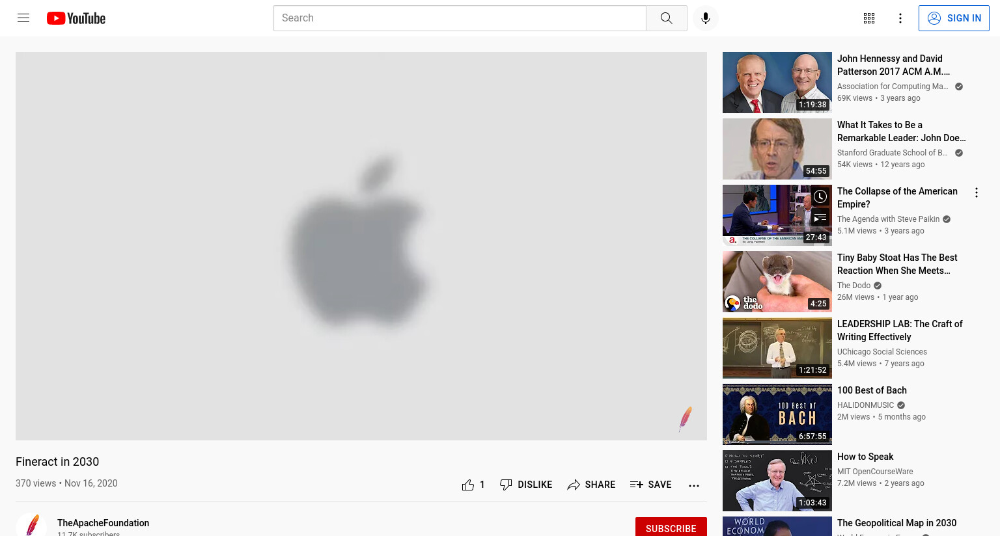1000x536 pixels.
Task: Save the video to a playlist
Action: click(651, 485)
